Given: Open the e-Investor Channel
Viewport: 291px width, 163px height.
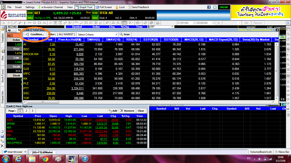Looking at the screenshot, I should [x=50, y=7].
